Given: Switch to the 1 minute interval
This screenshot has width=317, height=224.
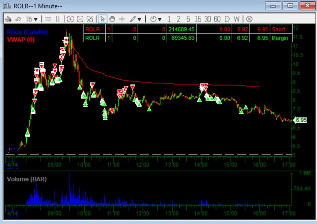Looking at the screenshot, I should pyautogui.click(x=169, y=19).
